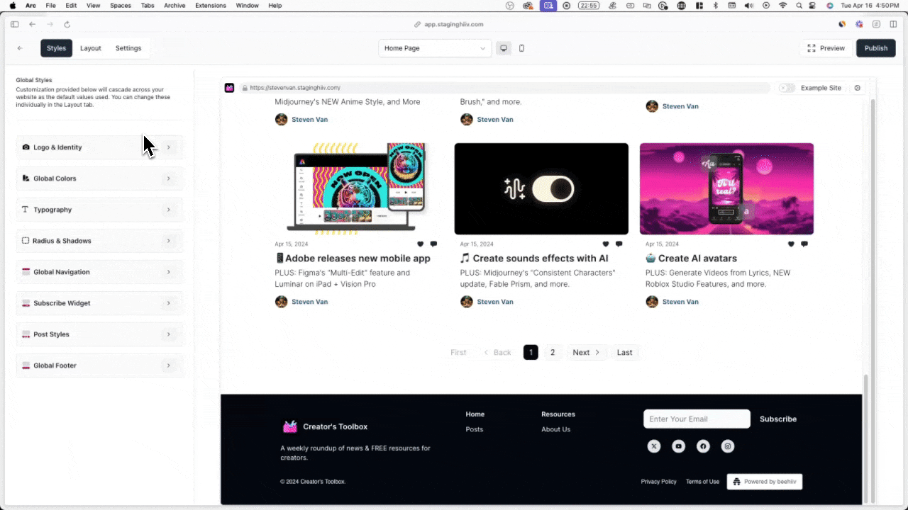
Task: Open Spotlight search in the macOS menu bar
Action: [799, 6]
